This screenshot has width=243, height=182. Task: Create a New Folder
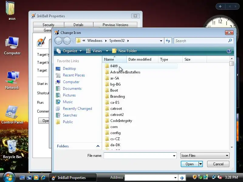125,51
